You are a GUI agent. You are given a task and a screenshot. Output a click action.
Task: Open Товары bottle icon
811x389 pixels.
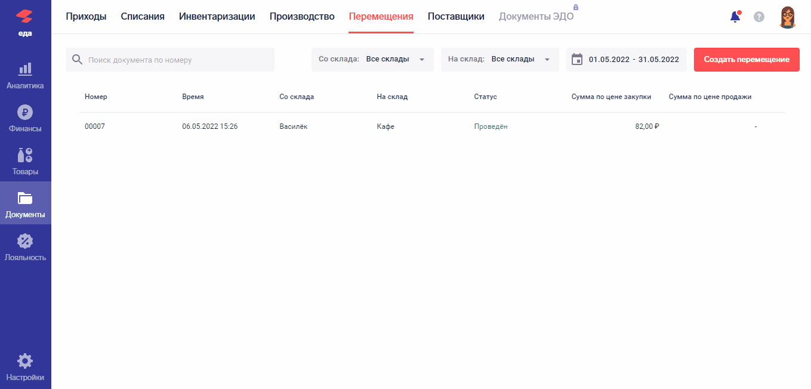point(25,155)
